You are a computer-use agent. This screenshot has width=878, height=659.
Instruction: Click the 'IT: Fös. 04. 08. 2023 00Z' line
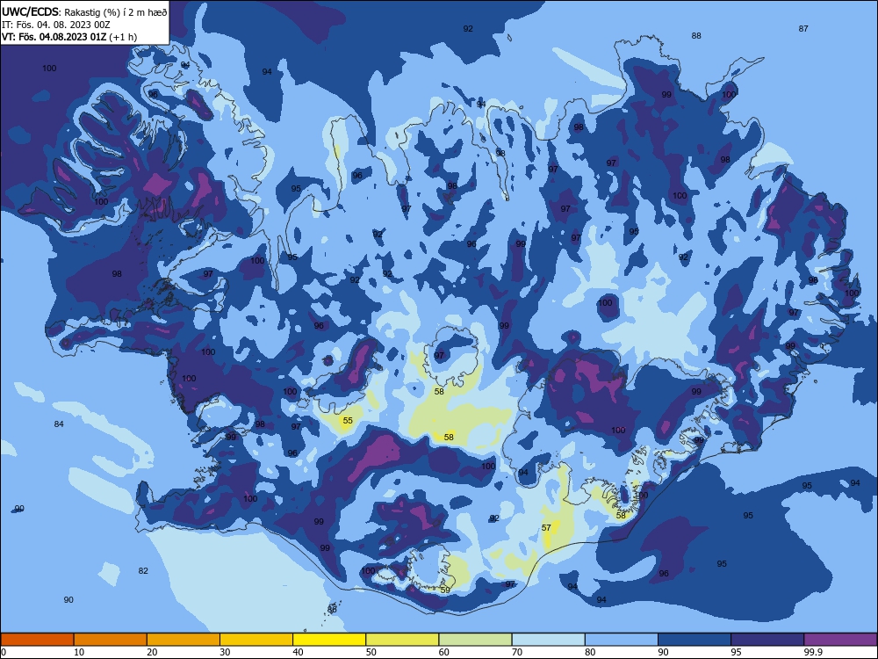(56, 25)
